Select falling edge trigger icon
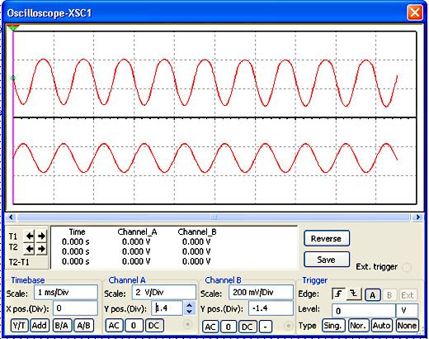 [353, 294]
